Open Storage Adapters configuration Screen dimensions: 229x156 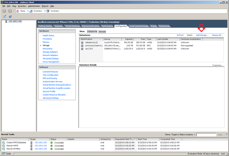(50, 52)
